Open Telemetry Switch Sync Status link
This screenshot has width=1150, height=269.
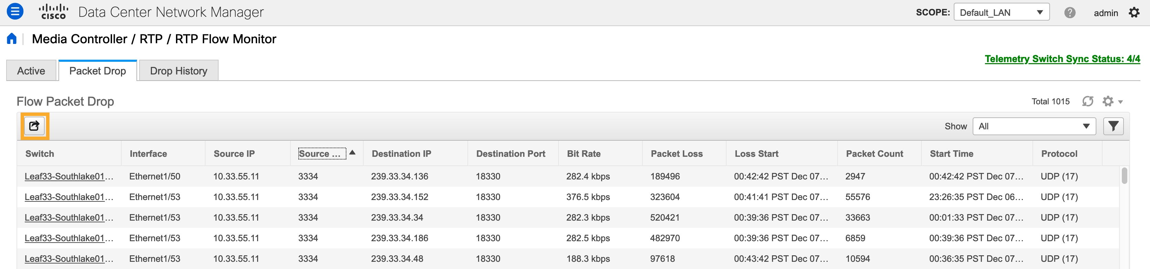pyautogui.click(x=1062, y=59)
